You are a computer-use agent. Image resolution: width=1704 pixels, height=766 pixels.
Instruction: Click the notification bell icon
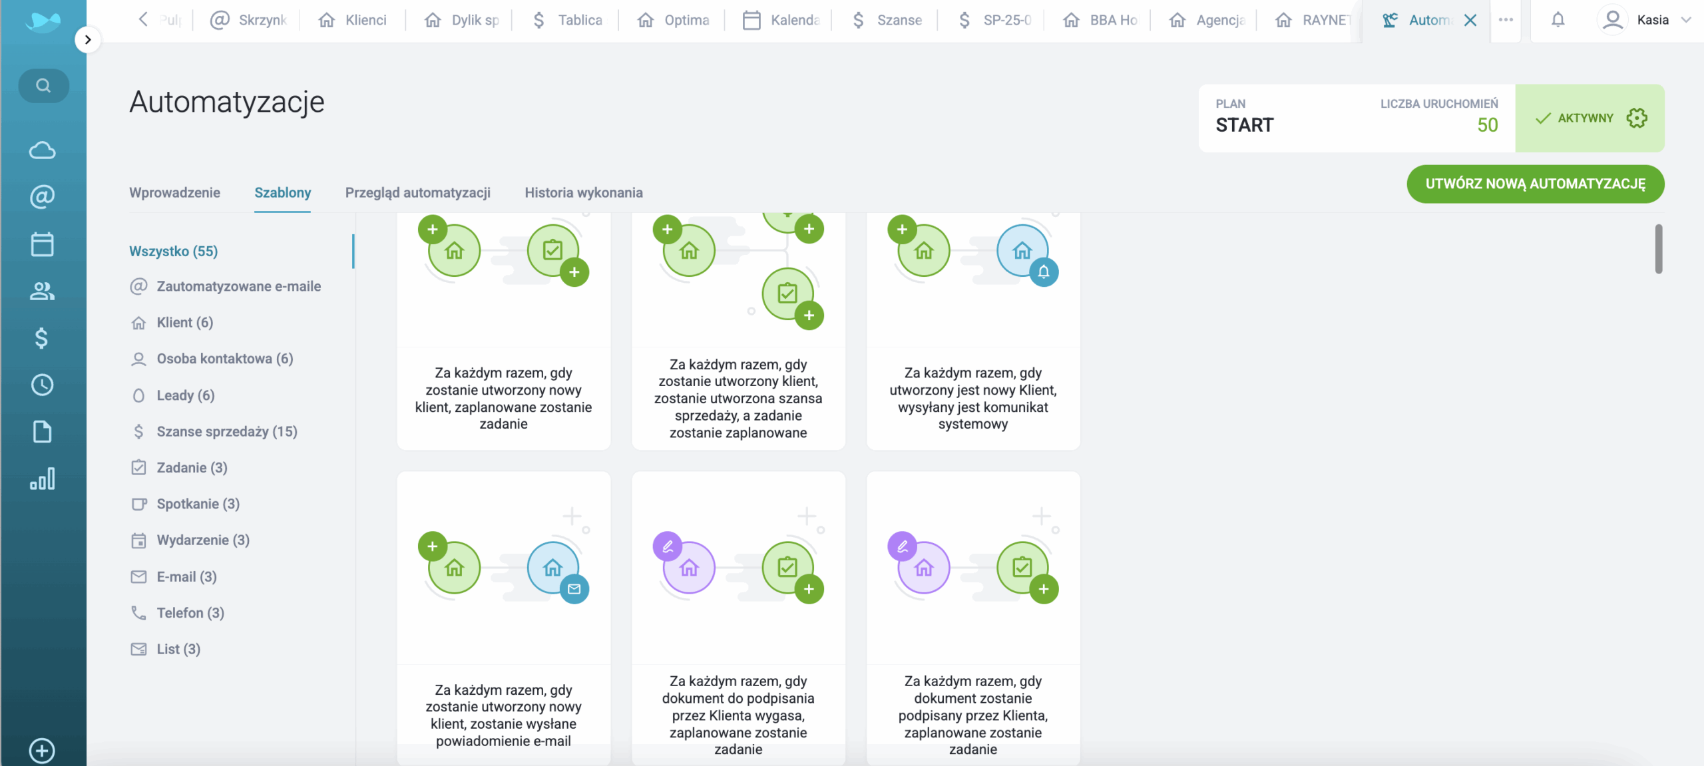pyautogui.click(x=1558, y=20)
